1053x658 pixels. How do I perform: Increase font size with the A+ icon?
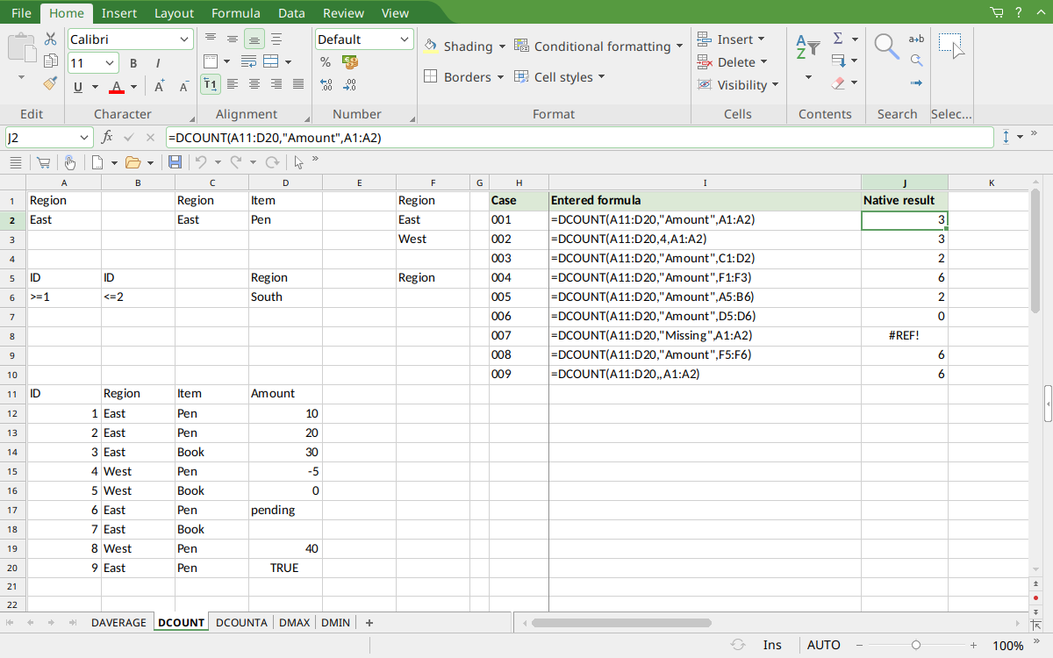point(160,86)
